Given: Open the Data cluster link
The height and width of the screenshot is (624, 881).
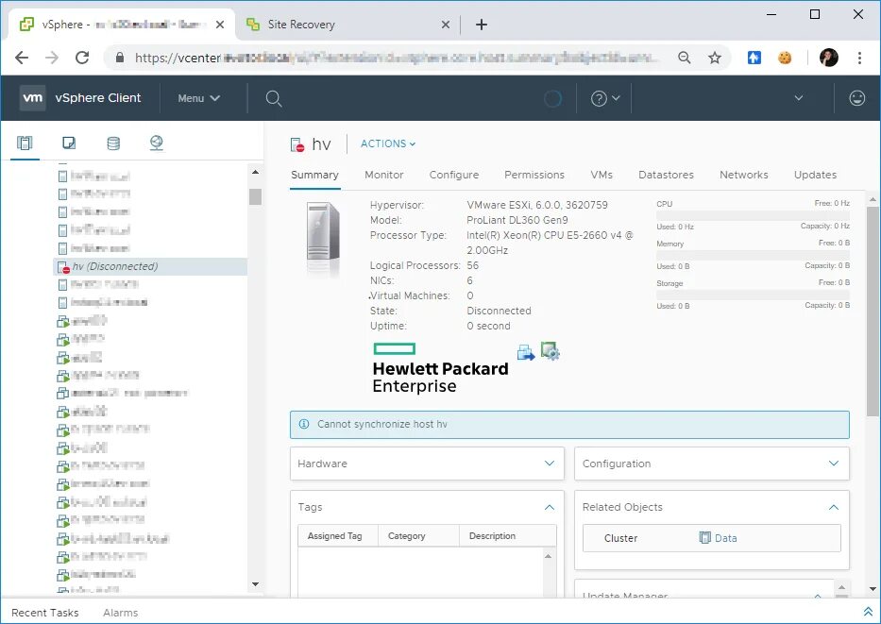Looking at the screenshot, I should [x=725, y=538].
